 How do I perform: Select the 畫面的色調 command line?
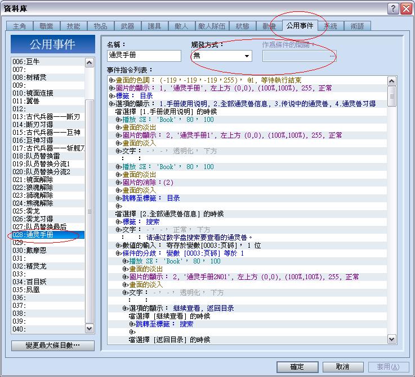(x=247, y=80)
